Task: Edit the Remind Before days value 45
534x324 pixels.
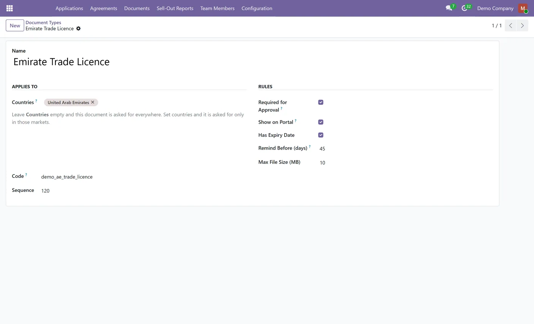Action: coord(406,148)
